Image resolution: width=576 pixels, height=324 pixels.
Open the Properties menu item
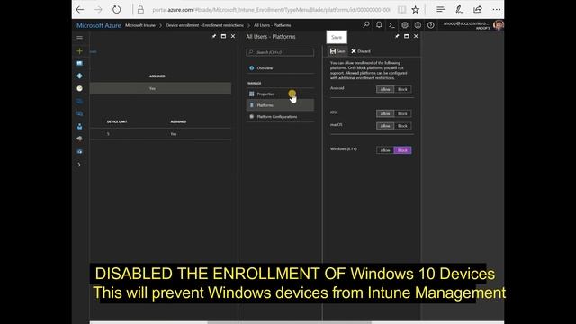click(280, 94)
